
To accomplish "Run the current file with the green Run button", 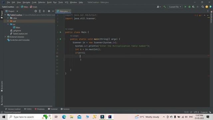I will click(185, 7).
